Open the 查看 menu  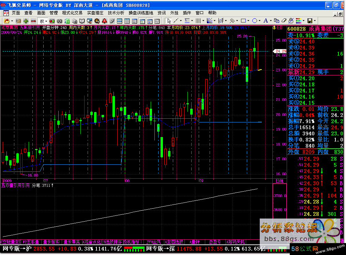(x=28, y=13)
